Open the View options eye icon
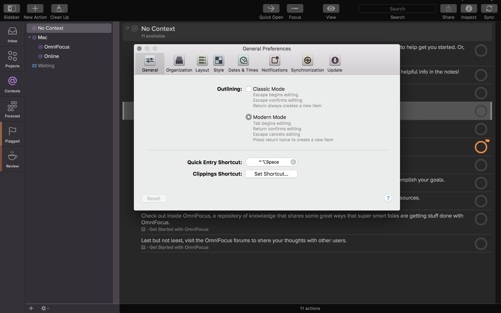Viewport: 501px width, 313px height. pos(331,8)
